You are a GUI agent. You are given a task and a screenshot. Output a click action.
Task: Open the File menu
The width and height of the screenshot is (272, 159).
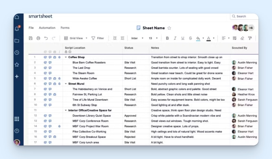(31, 28)
